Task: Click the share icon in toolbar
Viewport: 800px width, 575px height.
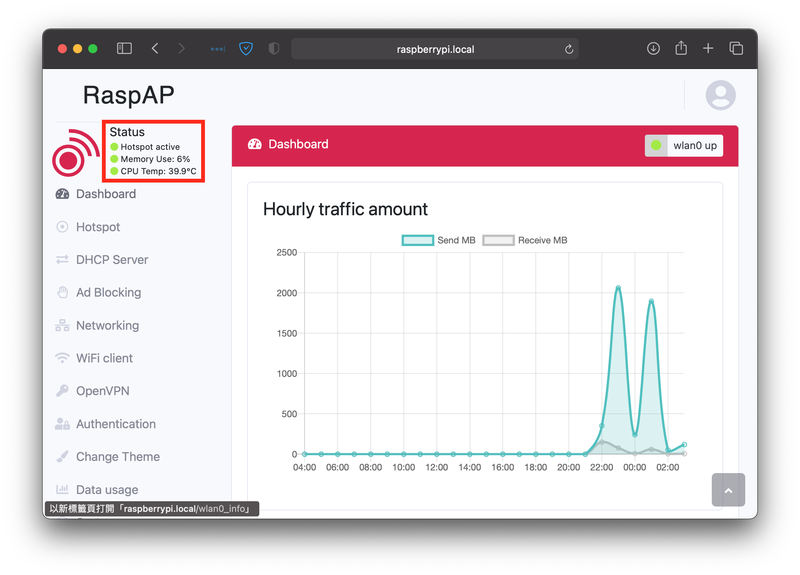Action: pos(681,49)
